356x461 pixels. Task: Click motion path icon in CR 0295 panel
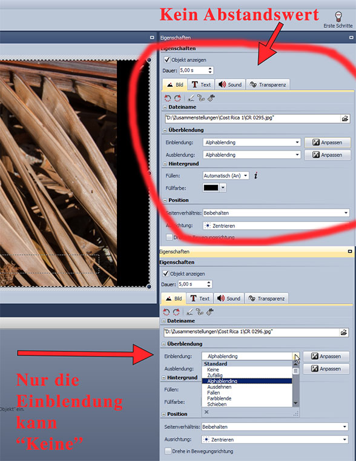[201, 98]
